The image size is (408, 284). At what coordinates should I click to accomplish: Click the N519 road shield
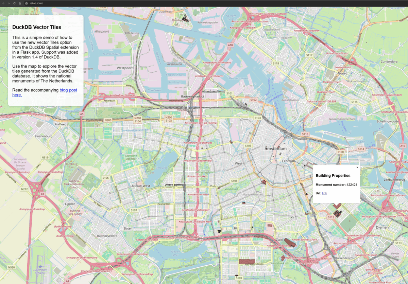pos(45,157)
